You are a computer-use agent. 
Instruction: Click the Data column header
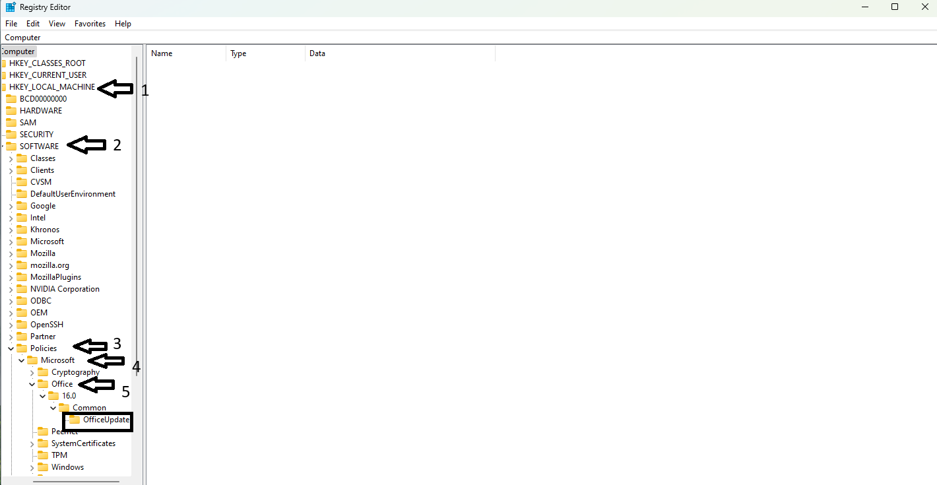317,53
